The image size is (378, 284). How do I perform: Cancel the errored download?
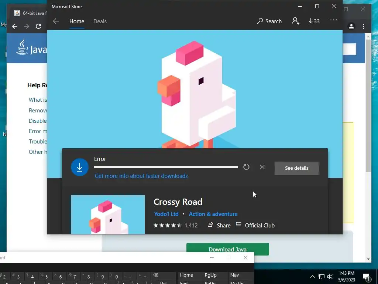coord(262,167)
